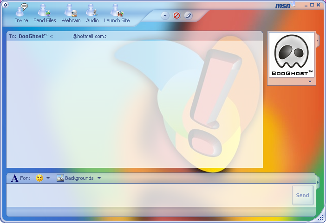Start a Webcam session
Image resolution: width=326 pixels, height=223 pixels.
[71, 13]
